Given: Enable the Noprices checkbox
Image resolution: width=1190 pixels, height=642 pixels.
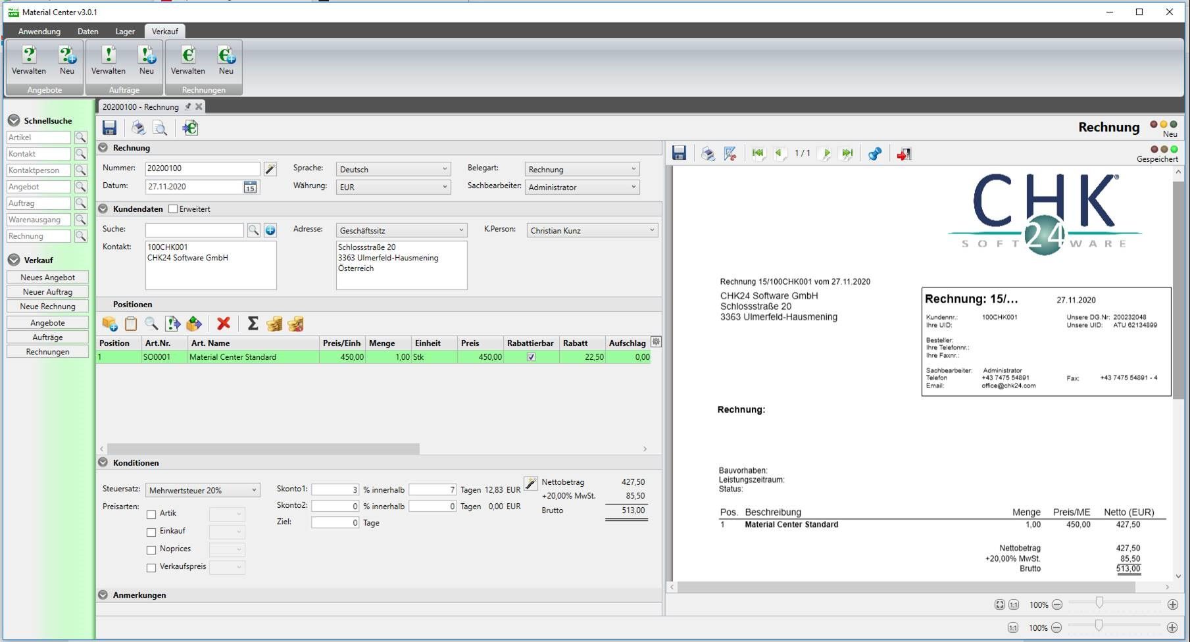Looking at the screenshot, I should pos(151,550).
